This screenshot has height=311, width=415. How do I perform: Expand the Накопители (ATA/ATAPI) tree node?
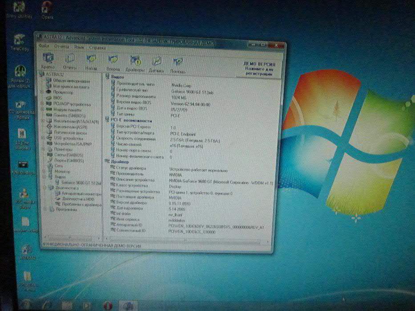click(42, 120)
